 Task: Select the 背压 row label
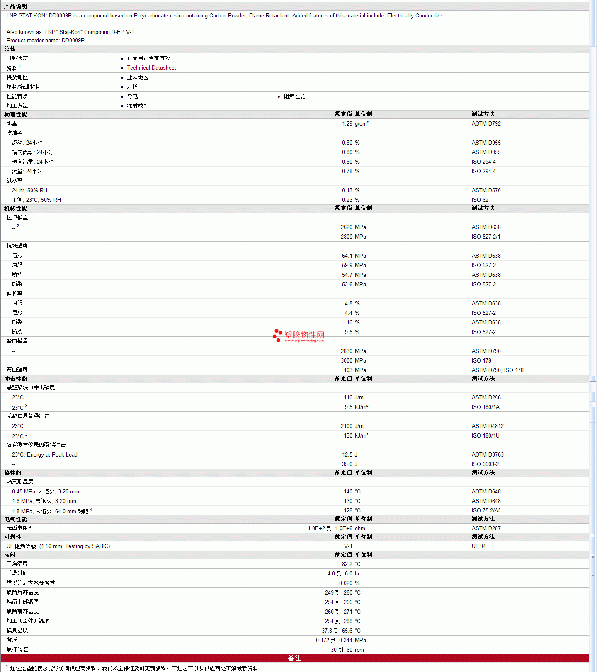12,640
